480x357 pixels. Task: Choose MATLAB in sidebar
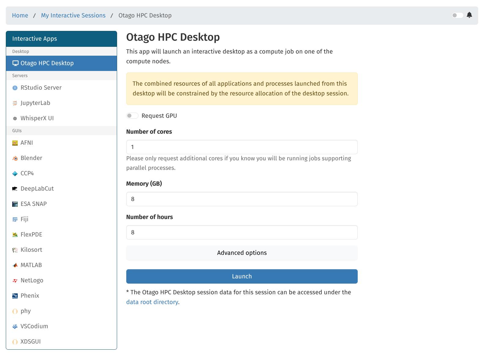pos(61,265)
